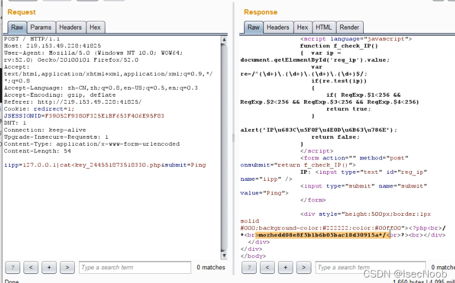Image resolution: width=455 pixels, height=283 pixels.
Task: Open the Response HTML tab
Action: (x=323, y=27)
